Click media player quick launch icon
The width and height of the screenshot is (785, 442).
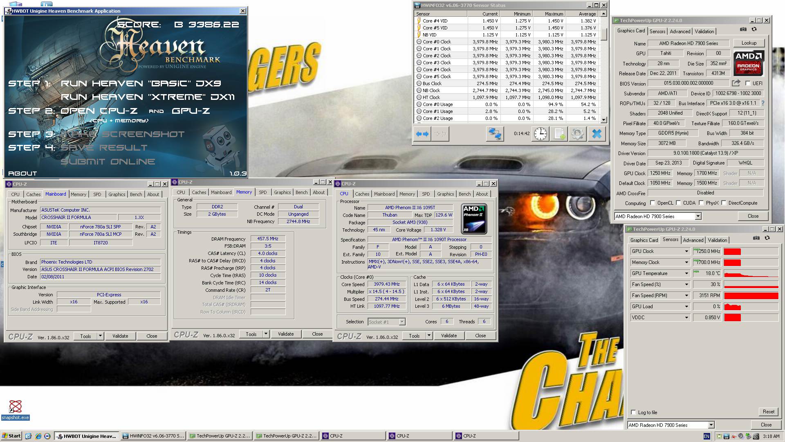tap(47, 436)
